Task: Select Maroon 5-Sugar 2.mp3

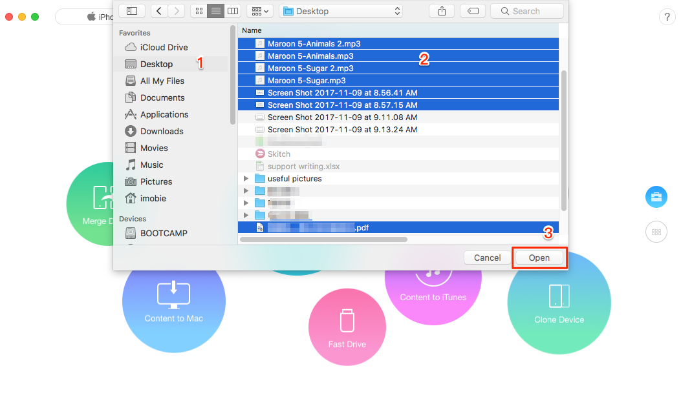Action: [398, 68]
